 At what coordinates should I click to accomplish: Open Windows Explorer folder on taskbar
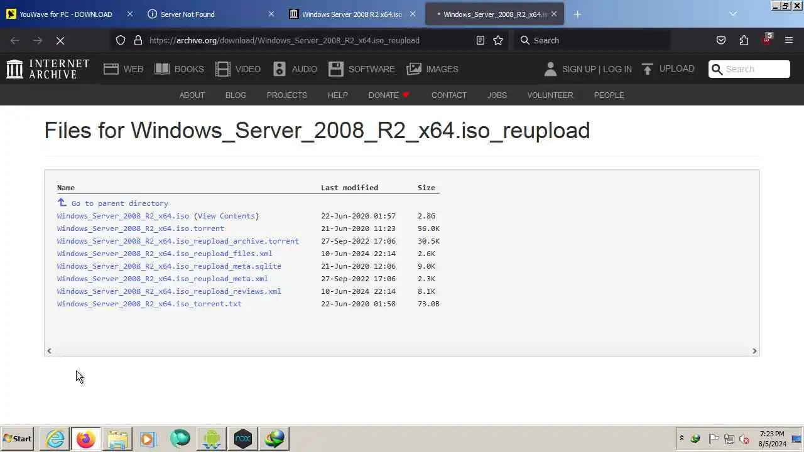[x=117, y=439]
